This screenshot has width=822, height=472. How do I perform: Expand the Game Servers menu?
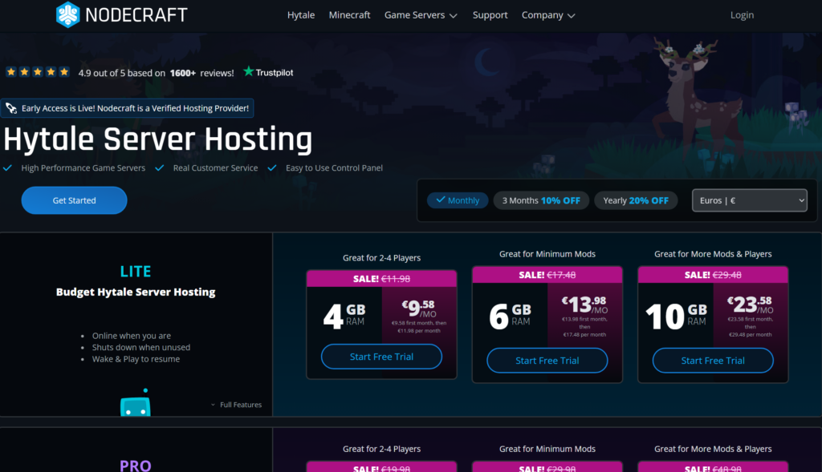(421, 14)
